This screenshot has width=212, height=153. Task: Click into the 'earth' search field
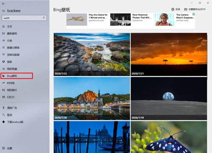coord(22,18)
